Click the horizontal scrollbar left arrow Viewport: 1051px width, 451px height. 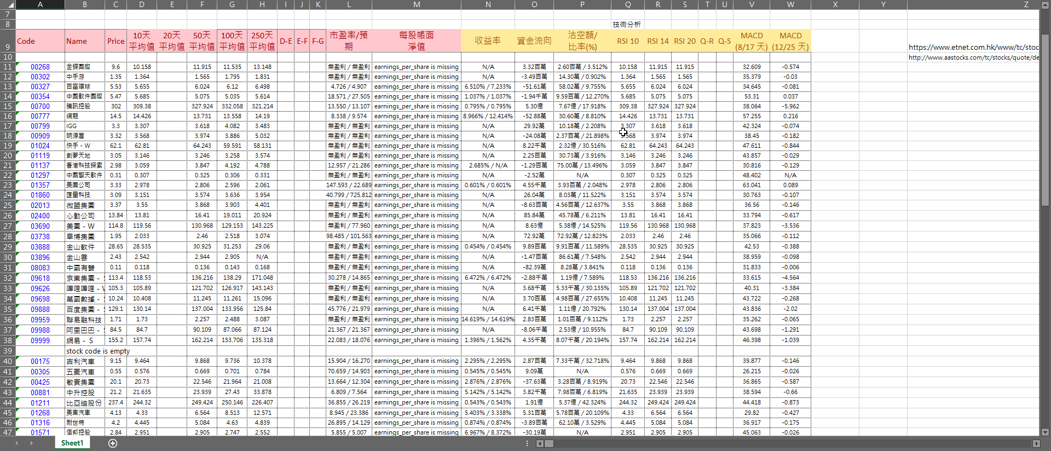click(x=540, y=443)
